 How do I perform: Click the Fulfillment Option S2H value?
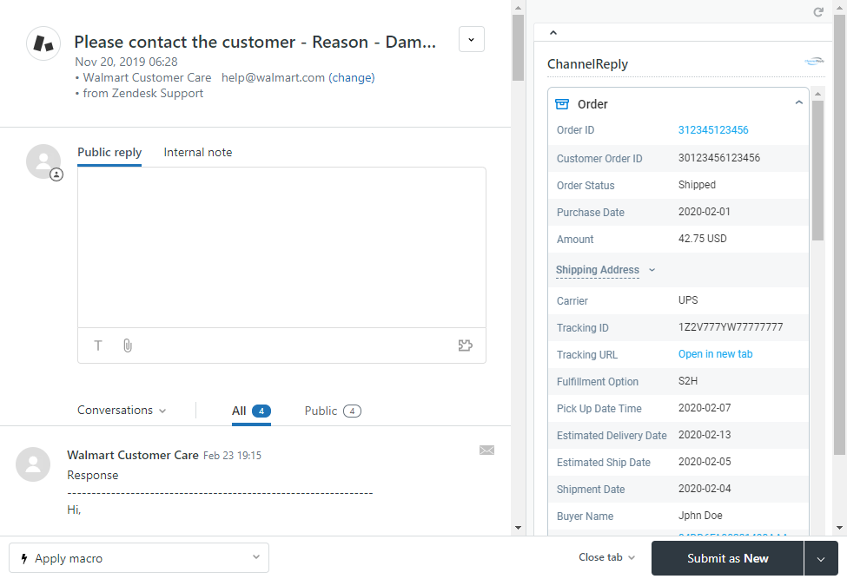(x=688, y=381)
